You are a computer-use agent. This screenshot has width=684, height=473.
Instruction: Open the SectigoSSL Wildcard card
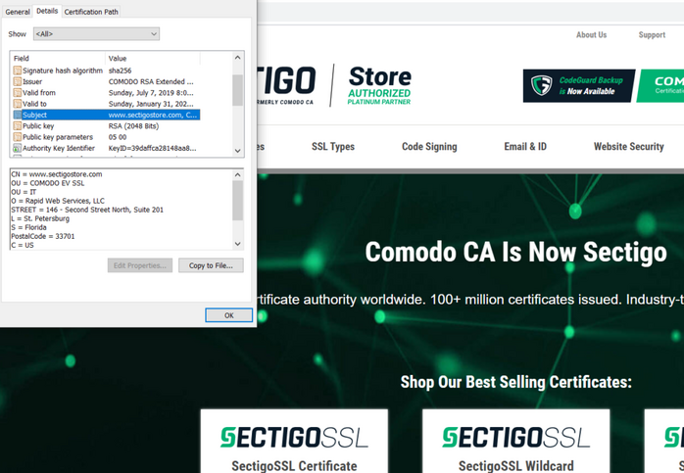pyautogui.click(x=515, y=441)
